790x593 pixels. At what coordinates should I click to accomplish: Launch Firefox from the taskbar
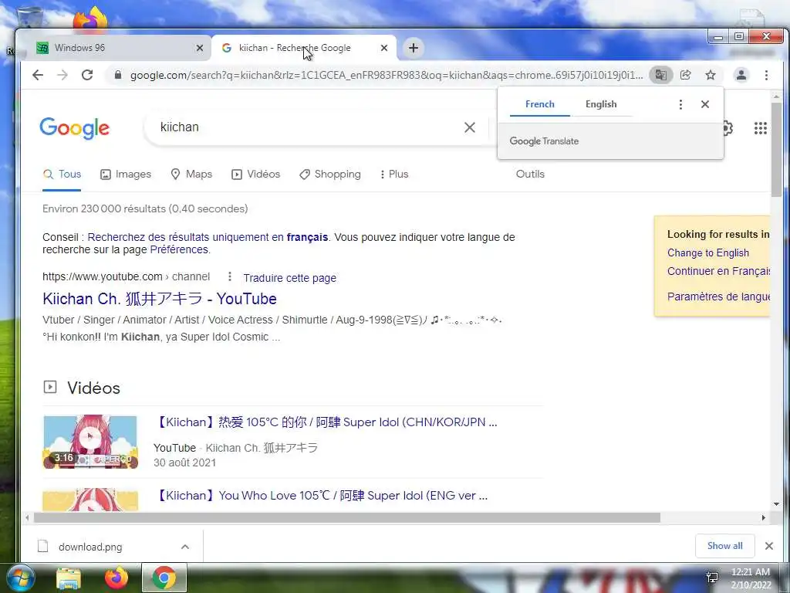[116, 578]
